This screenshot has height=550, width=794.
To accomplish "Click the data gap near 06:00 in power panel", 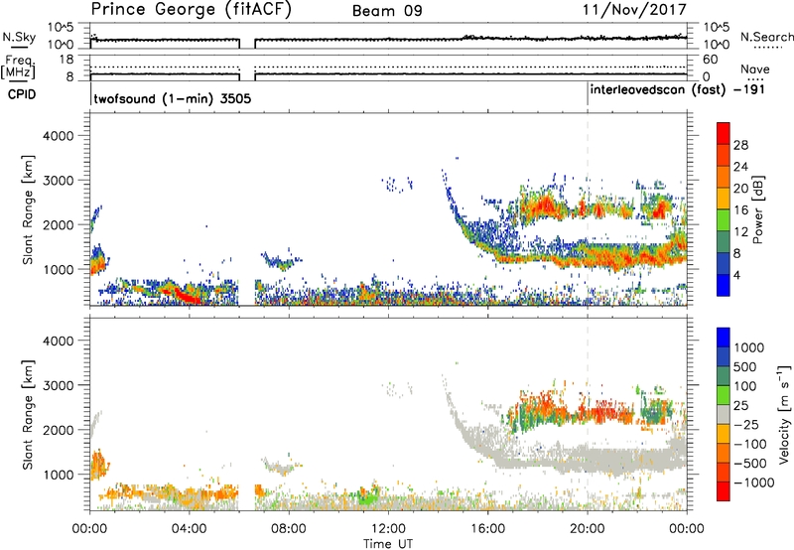I will tap(246, 209).
